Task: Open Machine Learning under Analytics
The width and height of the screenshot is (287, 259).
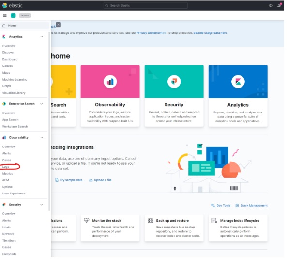Action: click(x=15, y=80)
